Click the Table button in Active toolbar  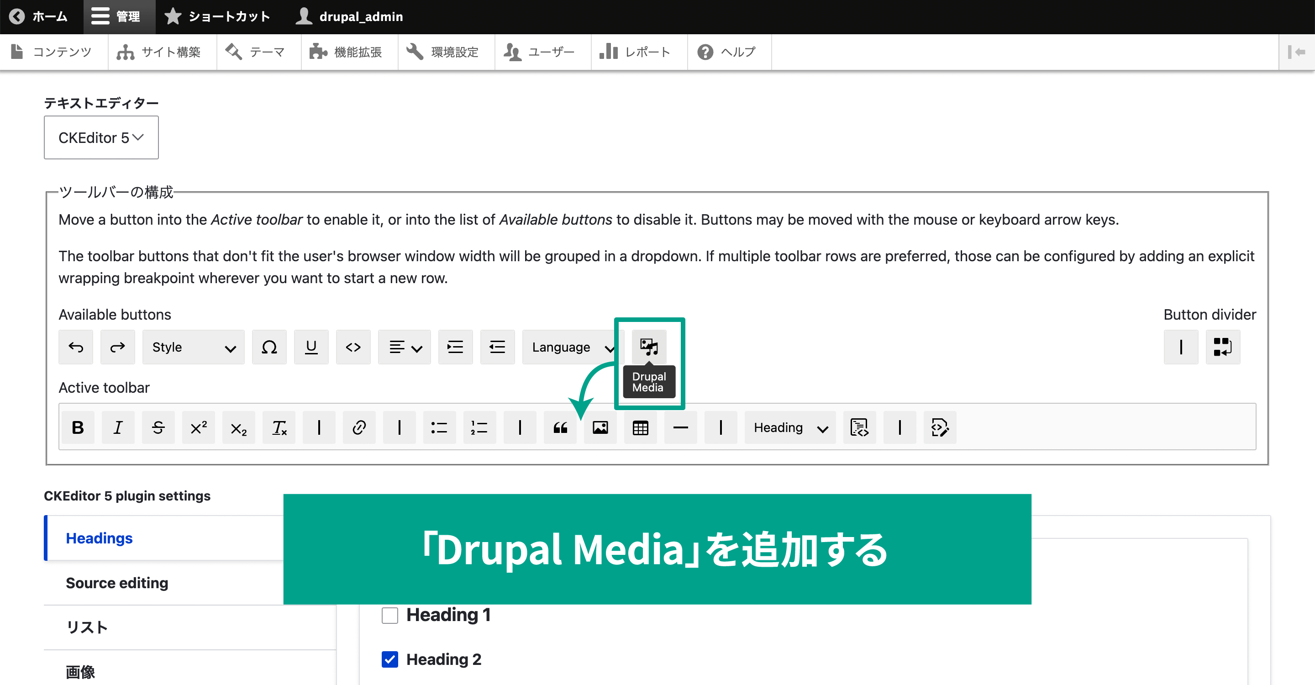[641, 427]
